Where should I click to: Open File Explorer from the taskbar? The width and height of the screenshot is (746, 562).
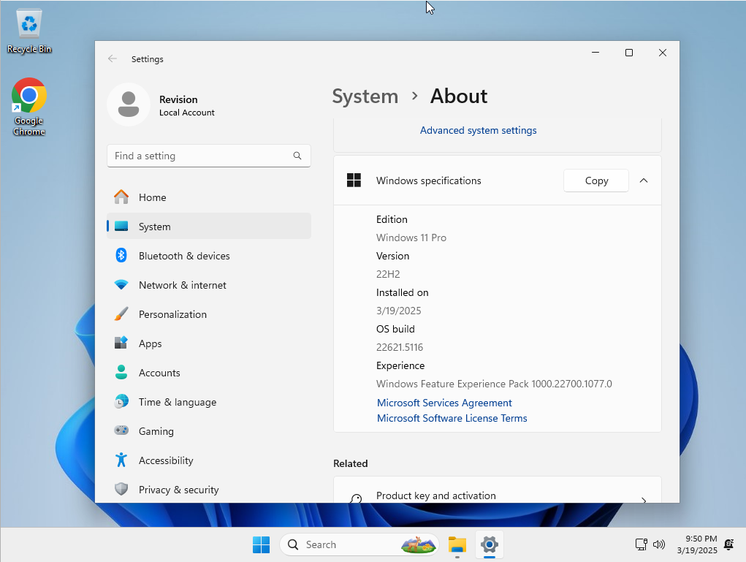(x=457, y=544)
